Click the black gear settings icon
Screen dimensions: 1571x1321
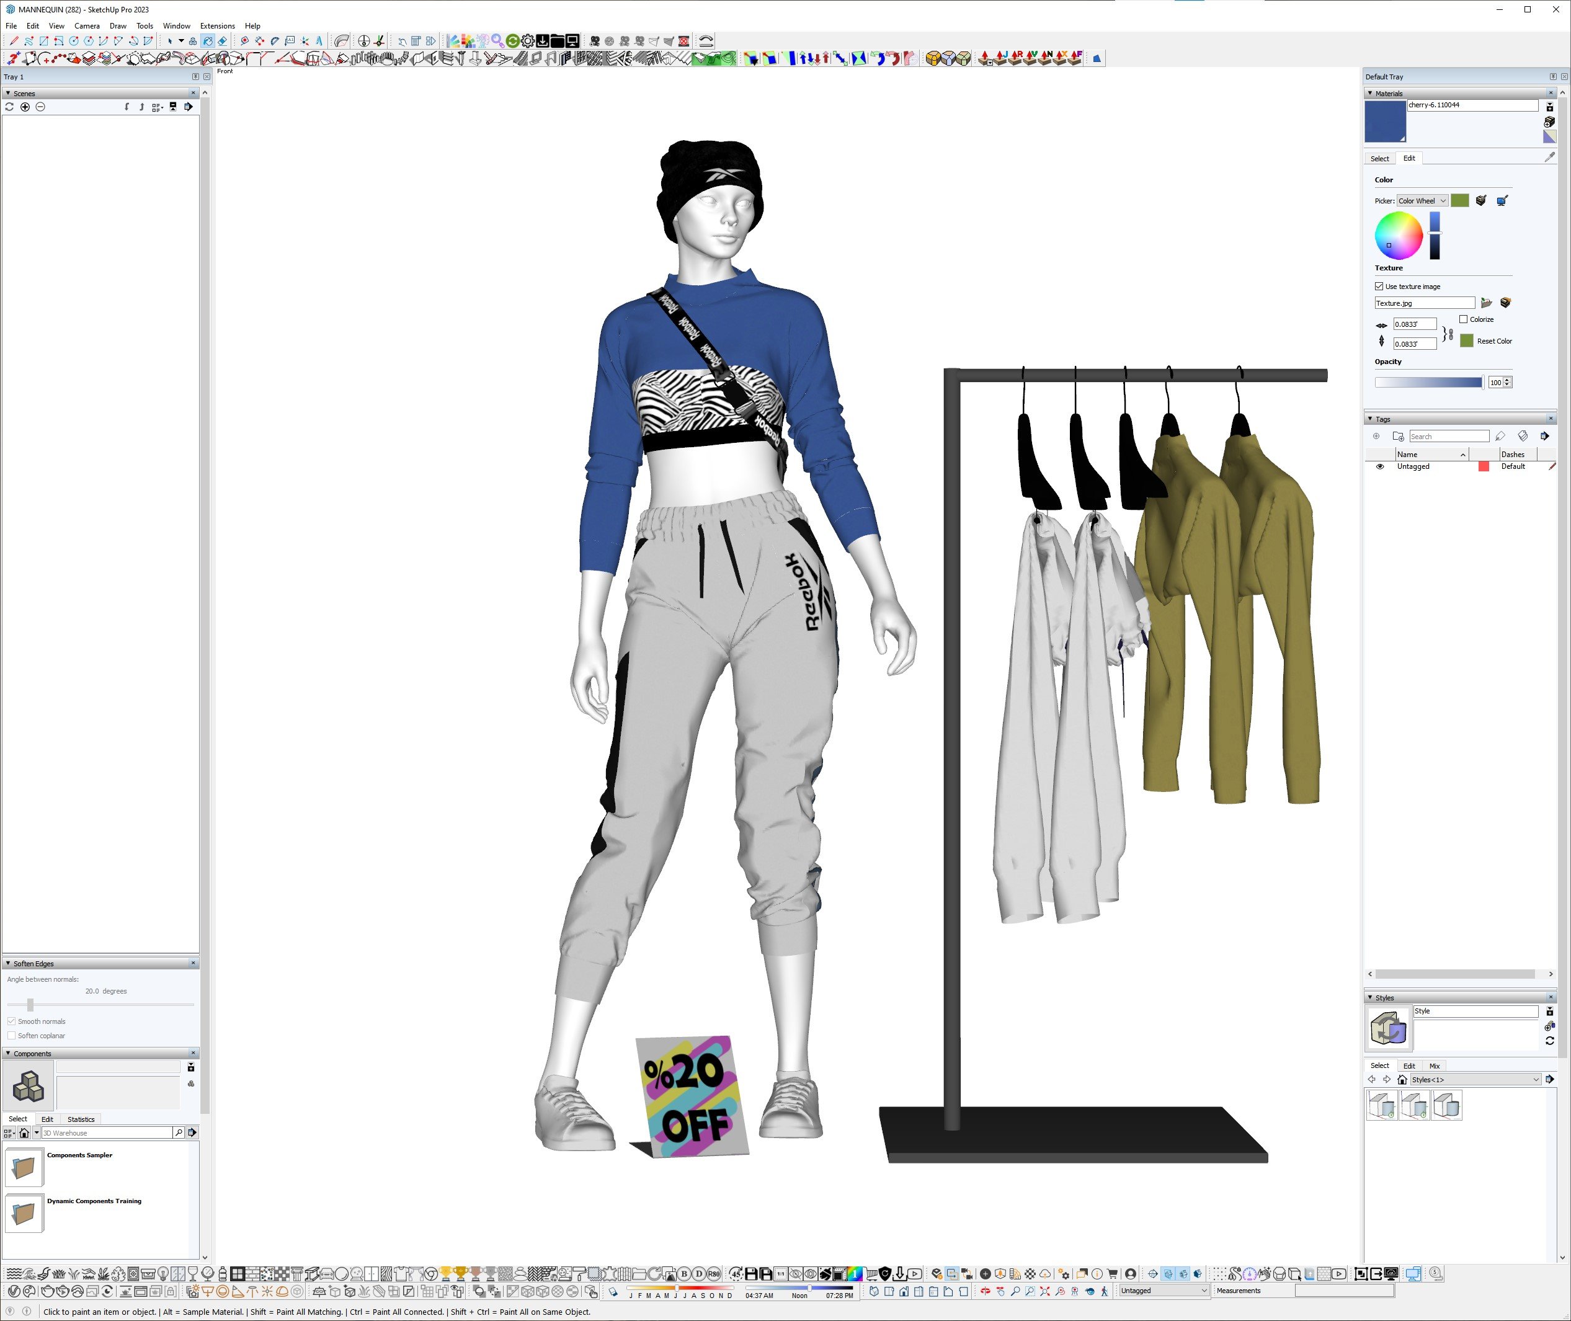pyautogui.click(x=528, y=41)
